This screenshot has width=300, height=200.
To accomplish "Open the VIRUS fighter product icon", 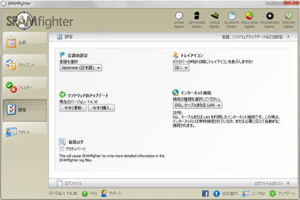I will [215, 20].
